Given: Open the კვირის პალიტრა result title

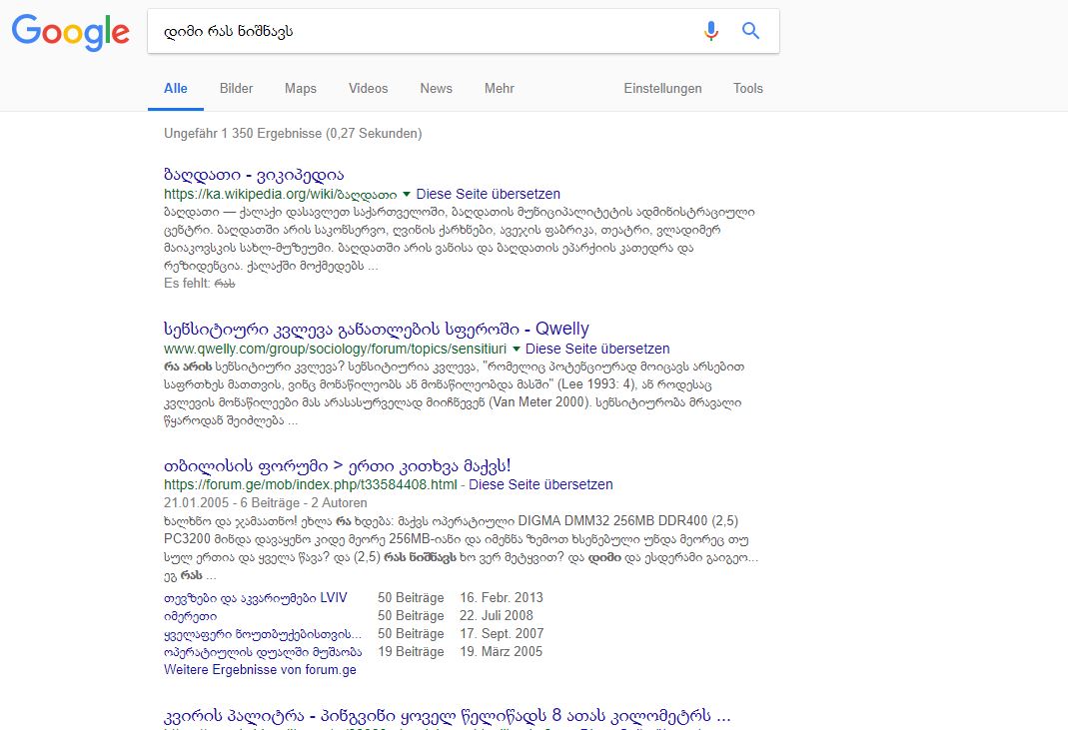Looking at the screenshot, I should [x=447, y=716].
